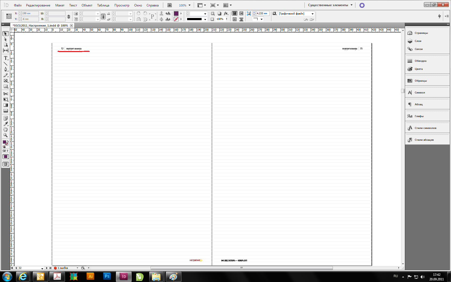This screenshot has height=282, width=451.
Task: Toggle formatting affects text button
Action: pyautogui.click(x=8, y=151)
